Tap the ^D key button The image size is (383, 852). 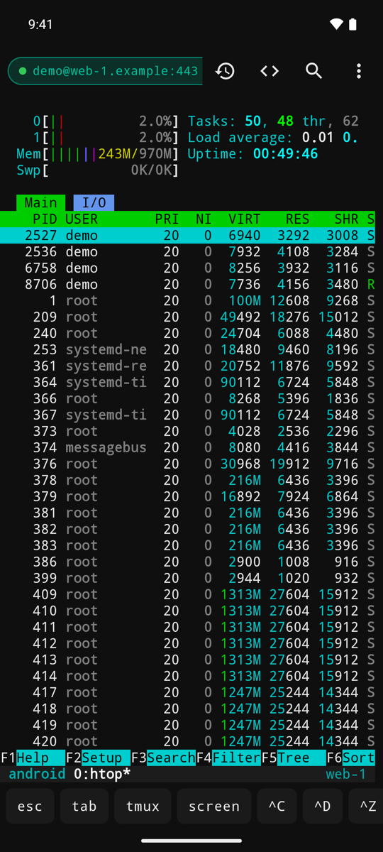322,806
